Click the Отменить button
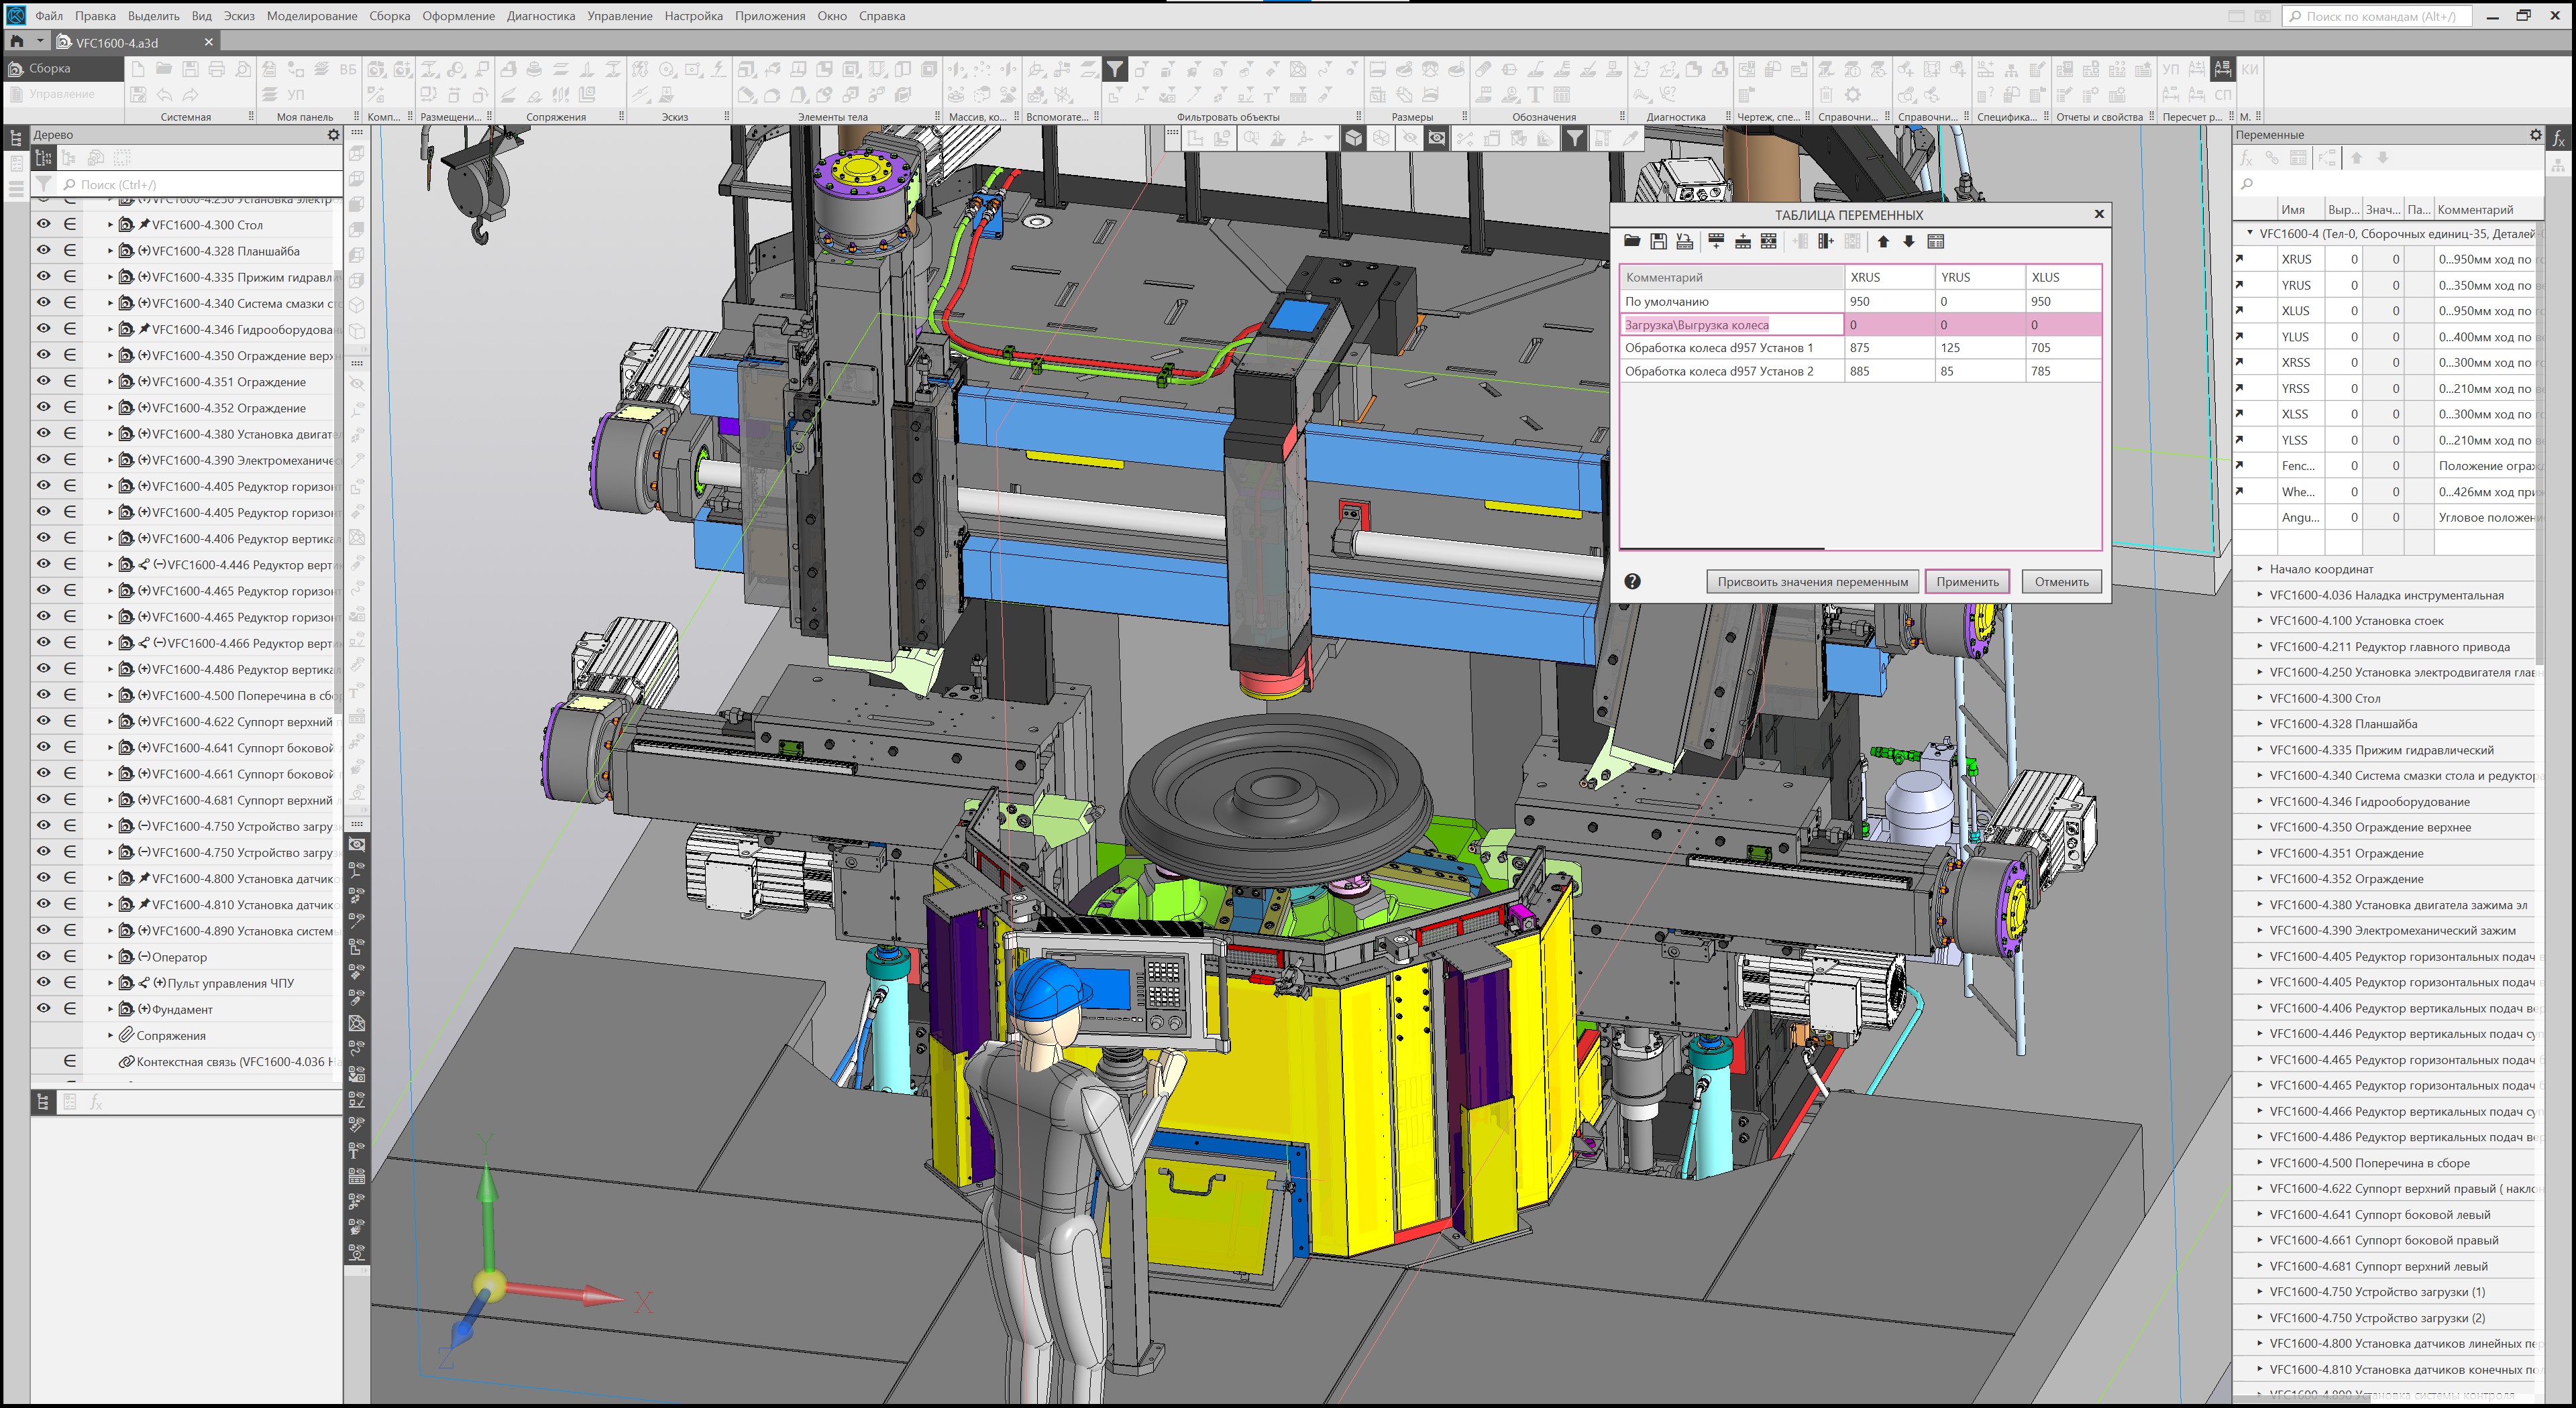2576x1408 pixels. [x=2061, y=581]
